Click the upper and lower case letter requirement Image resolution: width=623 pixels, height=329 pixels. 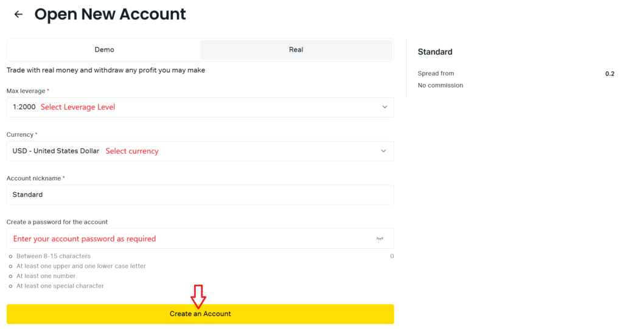tap(81, 266)
